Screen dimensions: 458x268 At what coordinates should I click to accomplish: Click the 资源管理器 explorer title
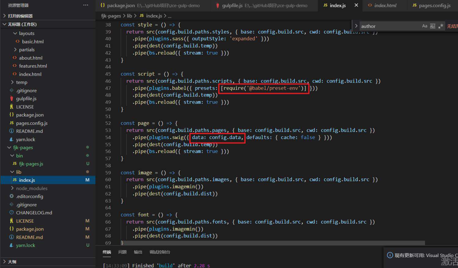tap(18, 5)
